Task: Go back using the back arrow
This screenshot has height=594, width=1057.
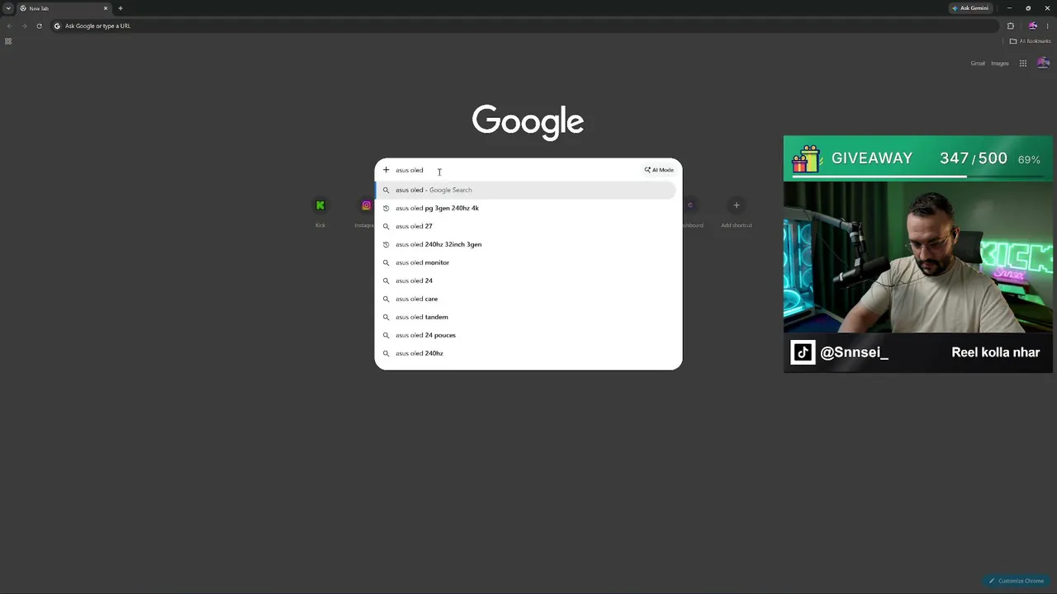Action: click(9, 26)
